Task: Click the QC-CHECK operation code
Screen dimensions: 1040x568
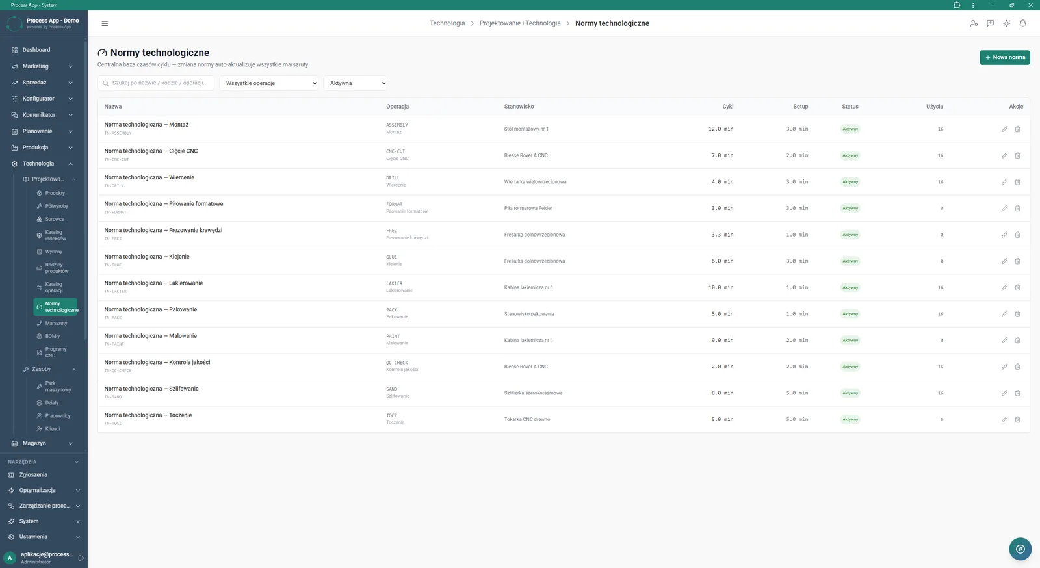Action: (x=397, y=363)
